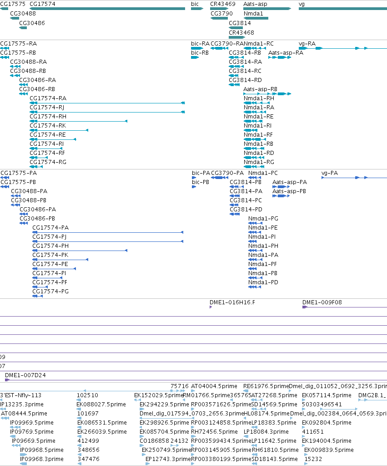Select the Aats-asp-PB protein label
The width and height of the screenshot is (387, 466).
289,191
